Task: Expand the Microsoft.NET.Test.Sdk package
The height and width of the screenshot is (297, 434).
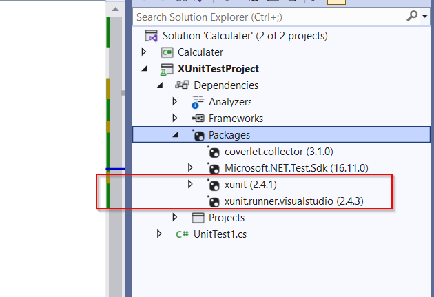Action: pos(190,167)
